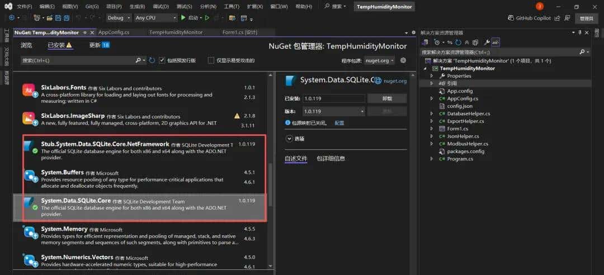
Task: Click the System.Memory package icon
Action: [30, 233]
